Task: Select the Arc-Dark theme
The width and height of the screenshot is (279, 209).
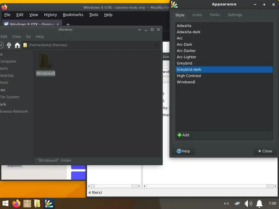Action: (224, 44)
